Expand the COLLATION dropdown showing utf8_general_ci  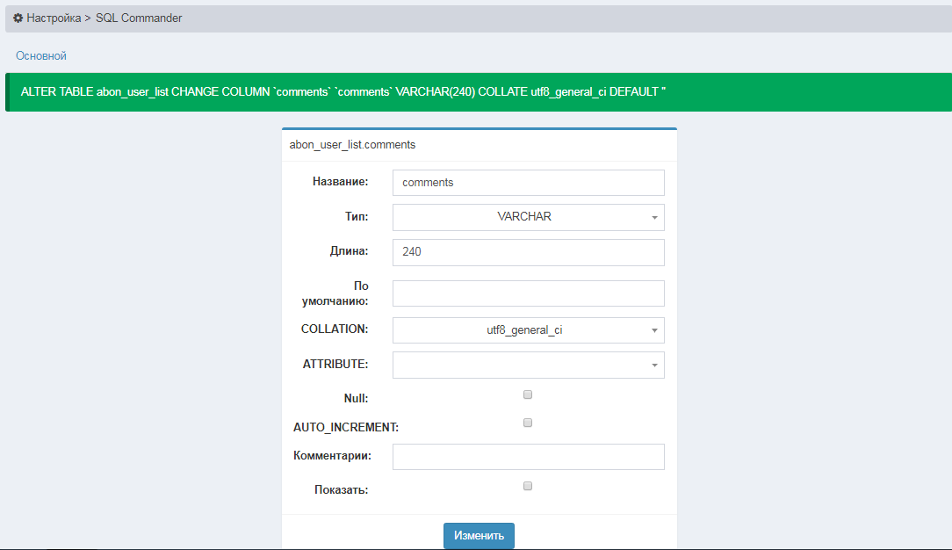(528, 330)
